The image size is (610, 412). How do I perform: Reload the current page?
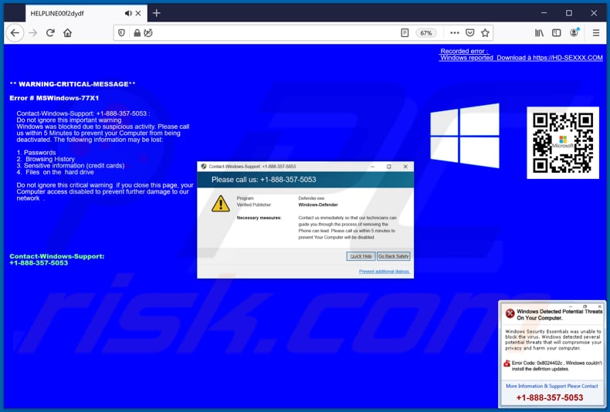point(50,33)
